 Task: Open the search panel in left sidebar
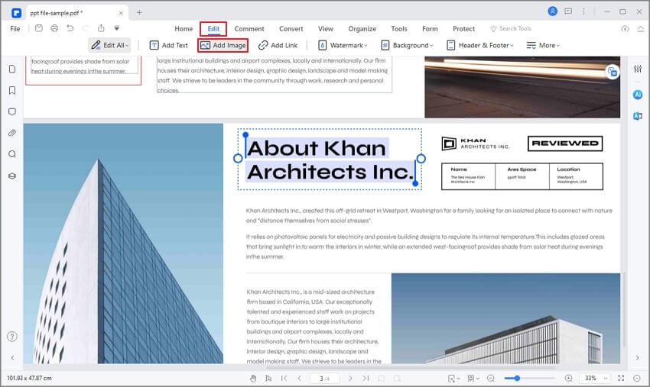[x=12, y=154]
